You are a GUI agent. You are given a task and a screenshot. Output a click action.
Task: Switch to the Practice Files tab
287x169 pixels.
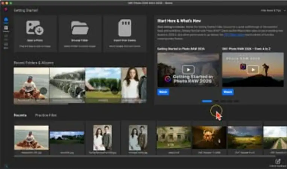(46, 115)
